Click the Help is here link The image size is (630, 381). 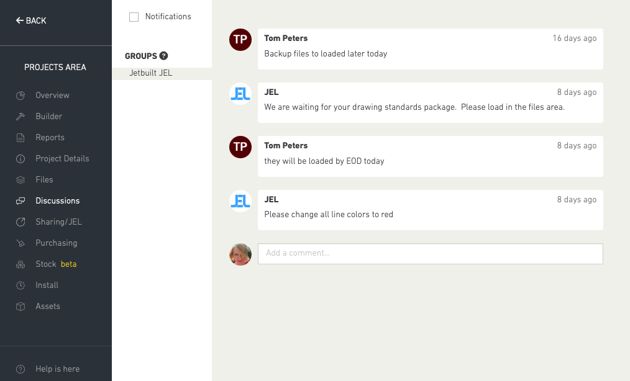click(57, 369)
